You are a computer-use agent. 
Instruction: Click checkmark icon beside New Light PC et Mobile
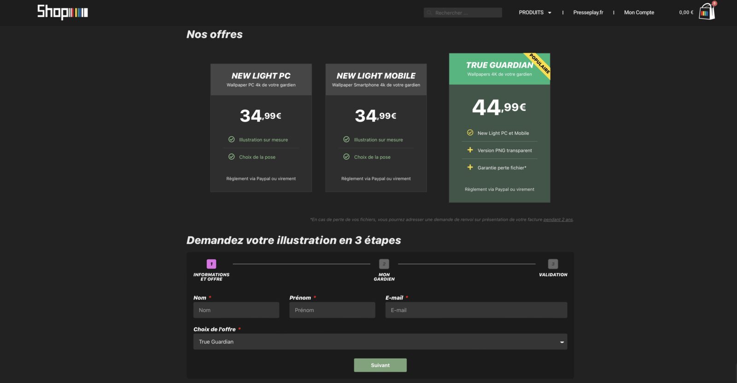(470, 133)
